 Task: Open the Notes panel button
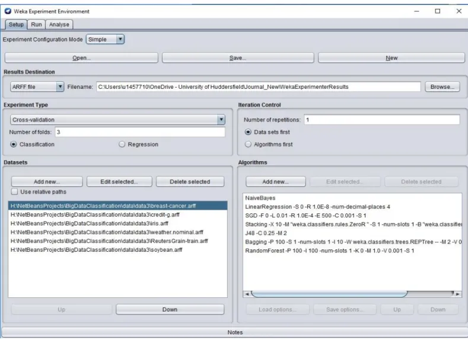coord(235,332)
